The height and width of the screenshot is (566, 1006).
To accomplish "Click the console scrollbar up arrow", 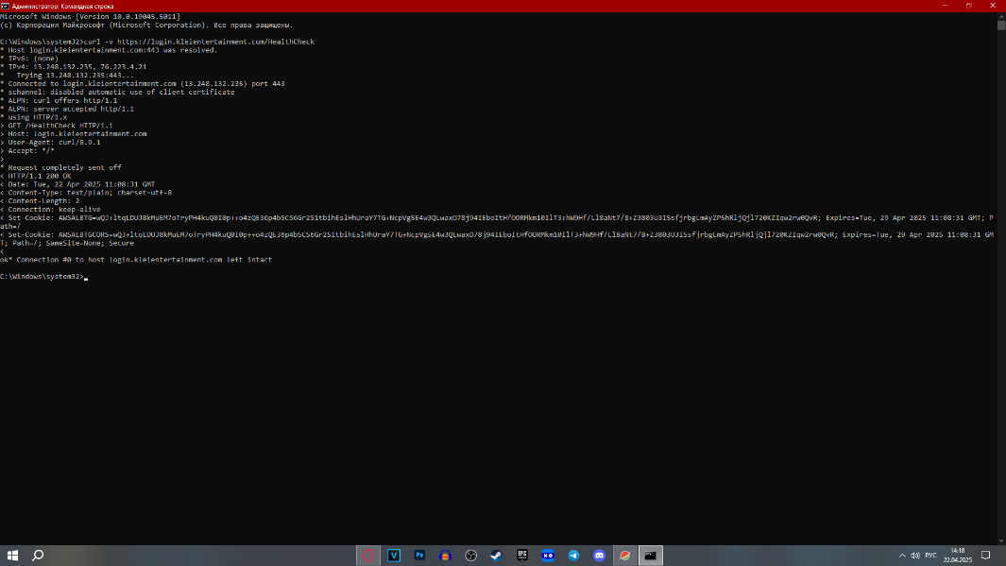I will [1000, 15].
